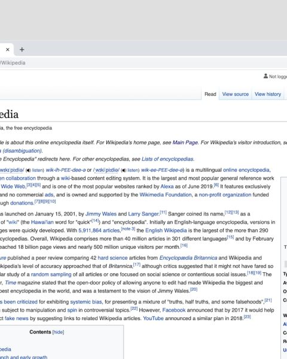
Task: Follow the hard science link
Action: 112,258
